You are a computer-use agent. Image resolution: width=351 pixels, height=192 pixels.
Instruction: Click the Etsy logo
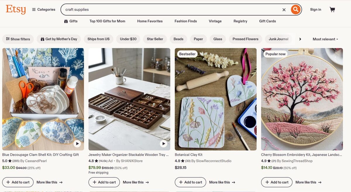point(16,9)
